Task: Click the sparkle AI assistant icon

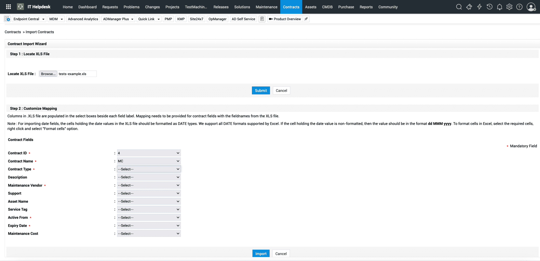Action: point(469,7)
